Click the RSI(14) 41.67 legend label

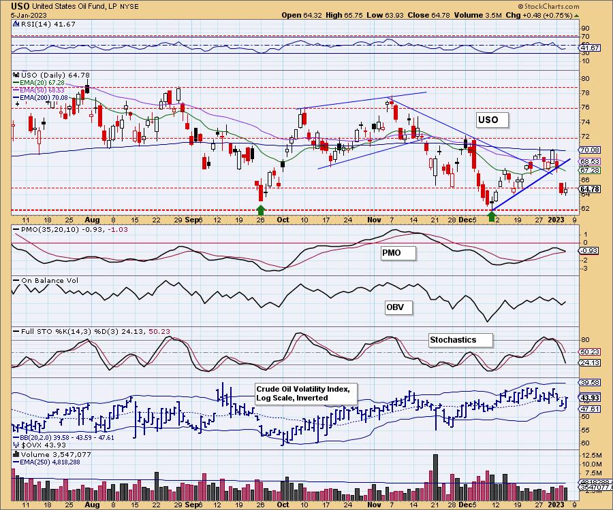click(47, 24)
